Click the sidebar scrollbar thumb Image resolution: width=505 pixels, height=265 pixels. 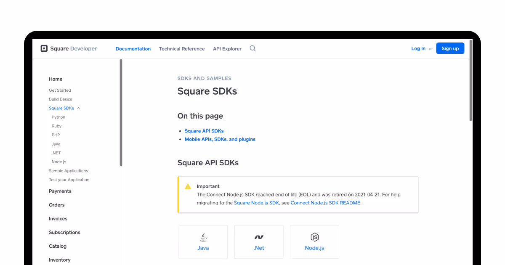(121, 112)
